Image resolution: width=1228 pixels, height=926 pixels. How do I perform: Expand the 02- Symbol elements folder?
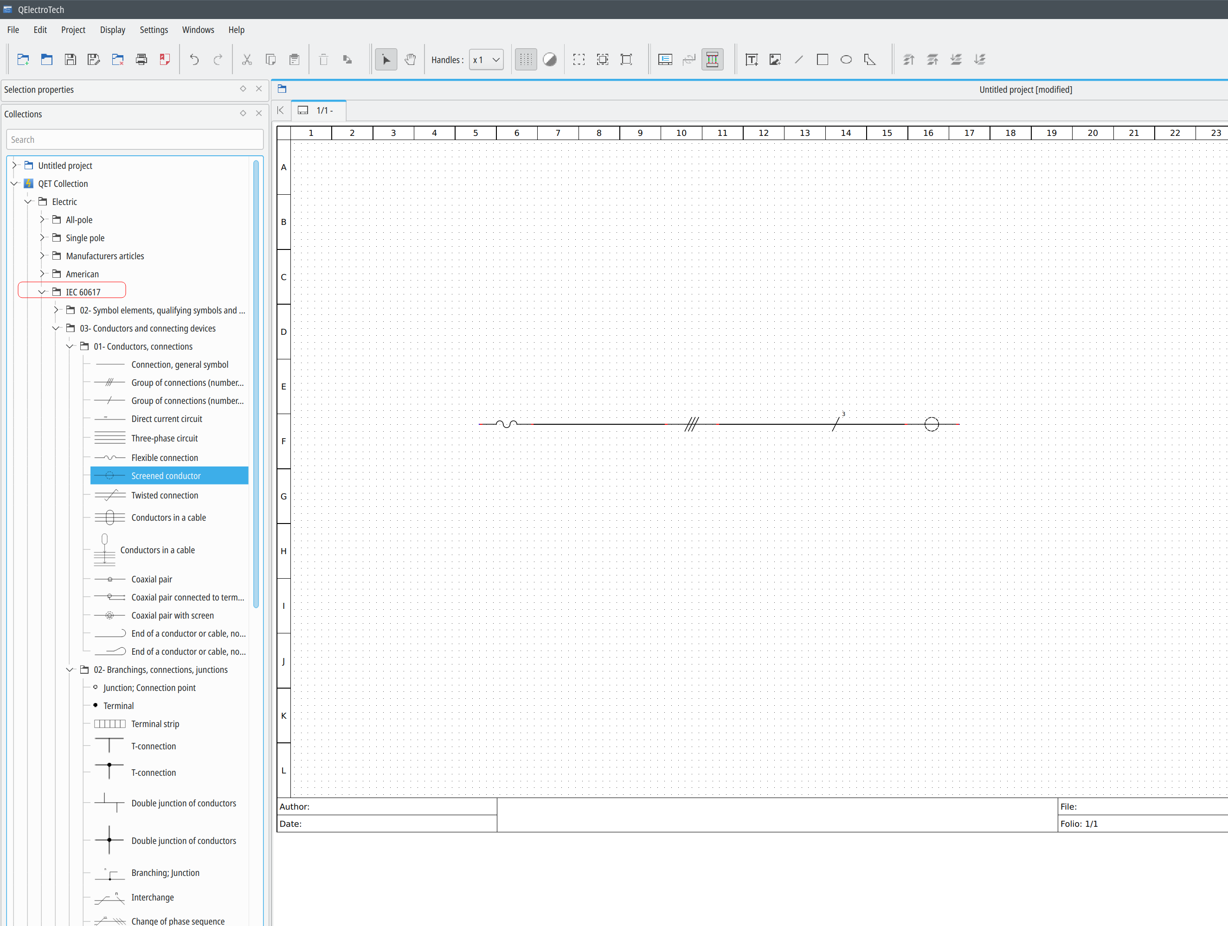pyautogui.click(x=56, y=310)
